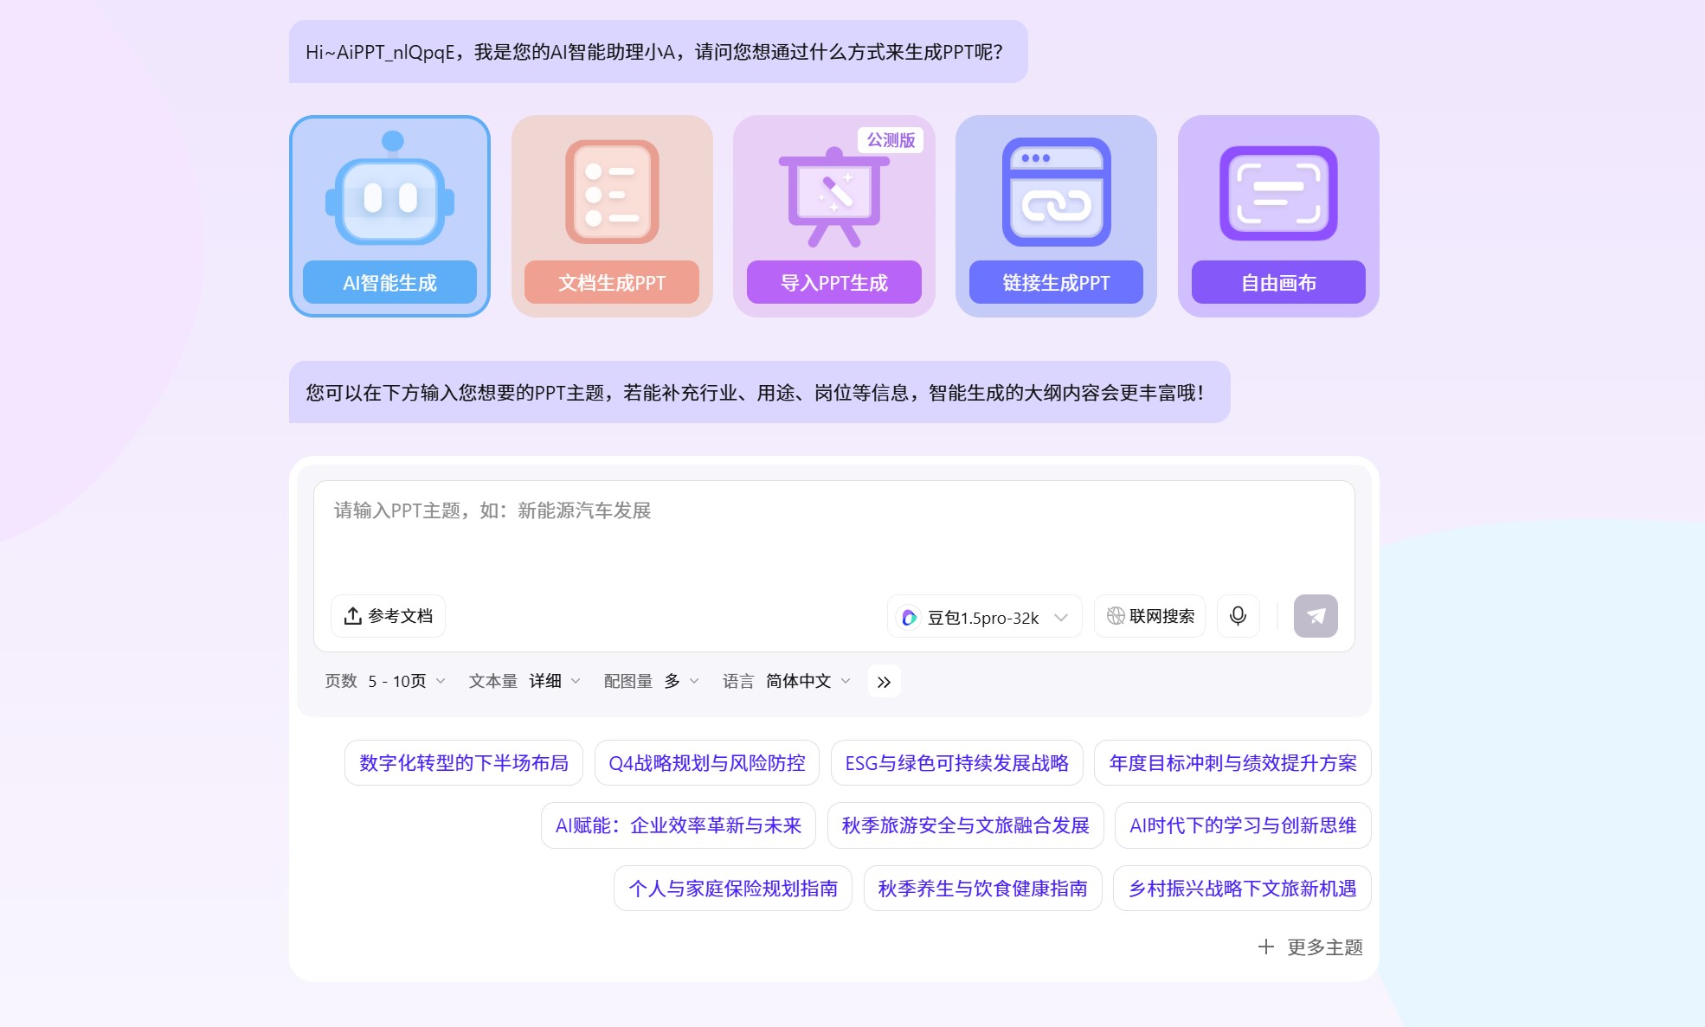The width and height of the screenshot is (1705, 1027).
Task: Open the 配图量 多 dropdown
Action: [x=652, y=682]
